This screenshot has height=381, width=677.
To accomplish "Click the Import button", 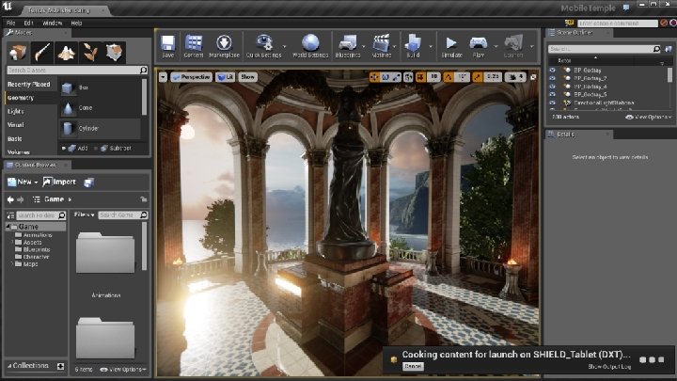I will pyautogui.click(x=59, y=182).
